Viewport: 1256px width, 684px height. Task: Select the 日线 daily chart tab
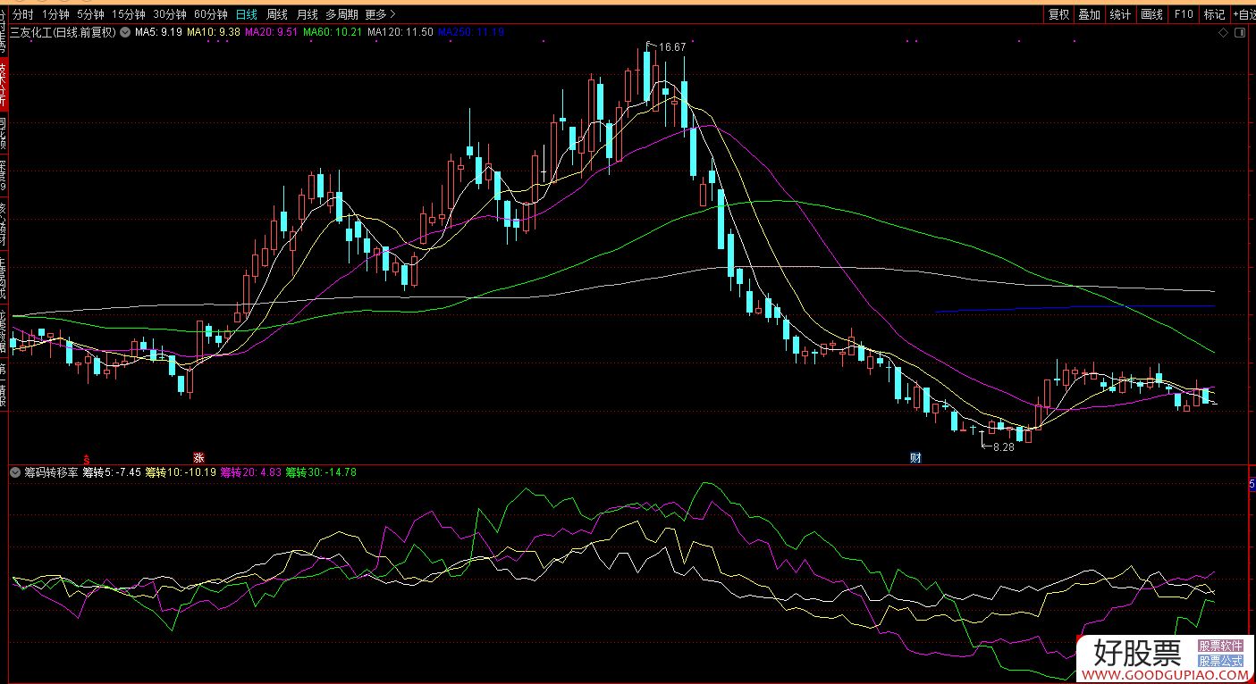click(x=247, y=14)
